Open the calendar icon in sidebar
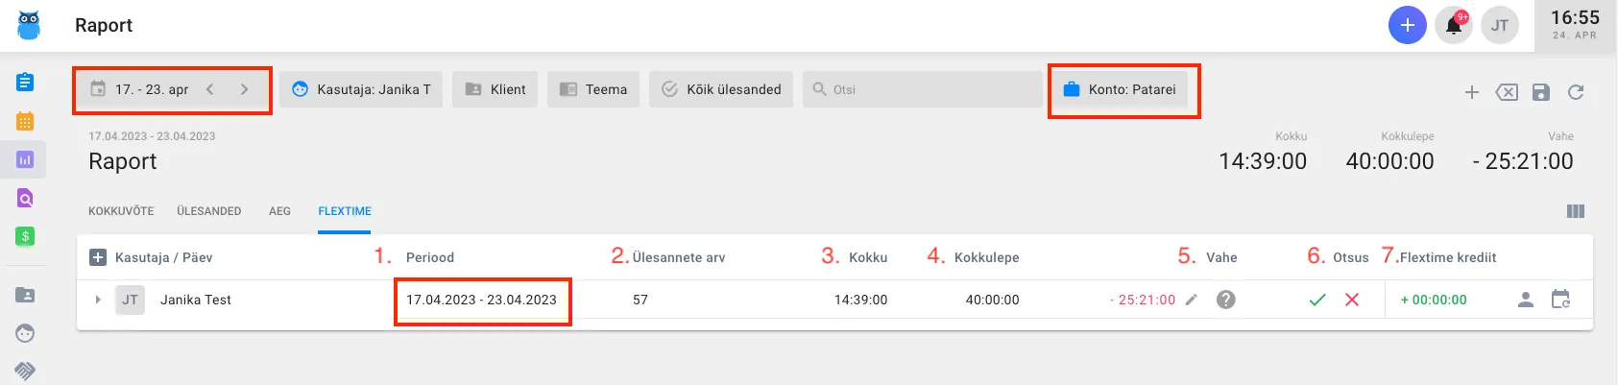1618x385 pixels. coord(25,121)
